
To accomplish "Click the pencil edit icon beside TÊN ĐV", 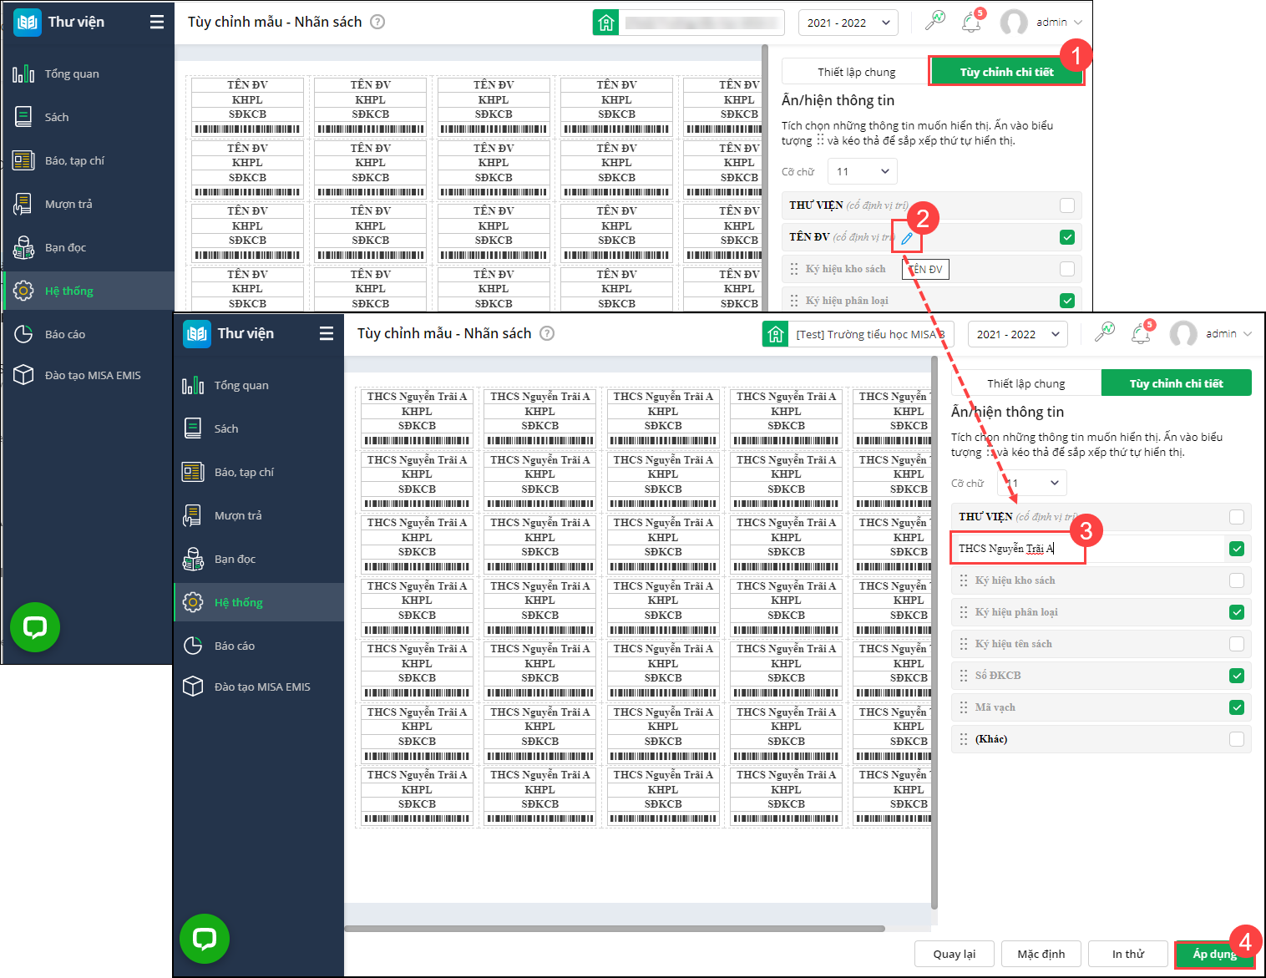I will [x=907, y=239].
